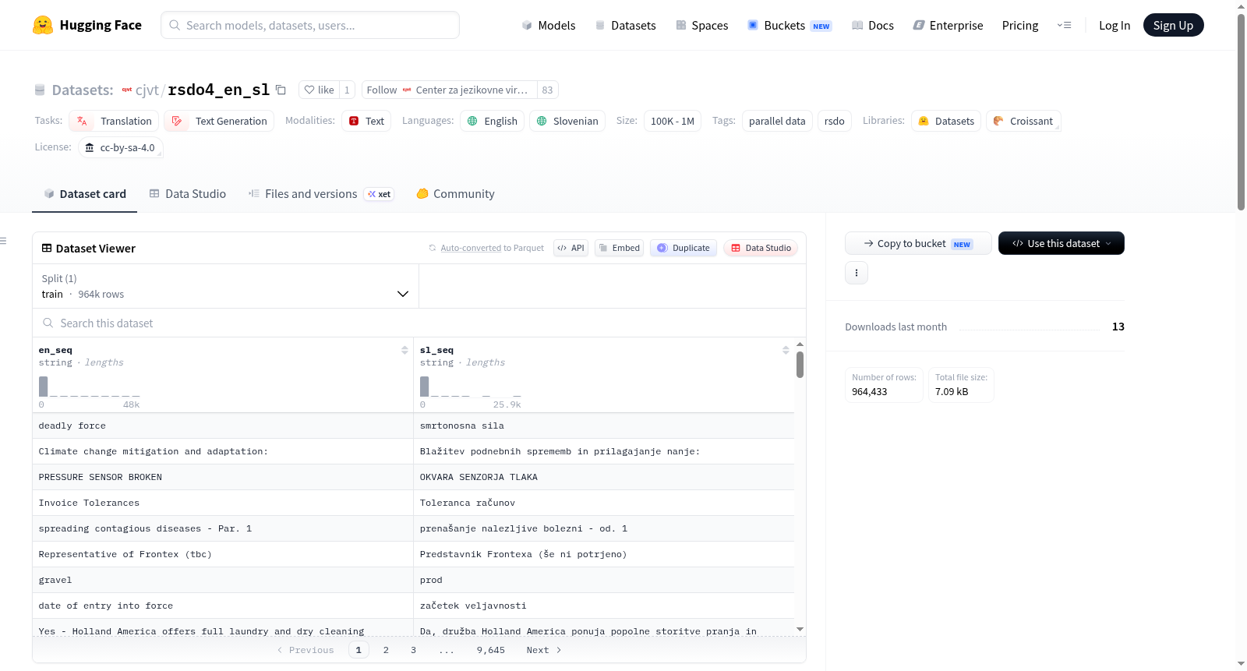Focus the Search this dataset field
This screenshot has height=671, width=1247.
click(x=419, y=323)
